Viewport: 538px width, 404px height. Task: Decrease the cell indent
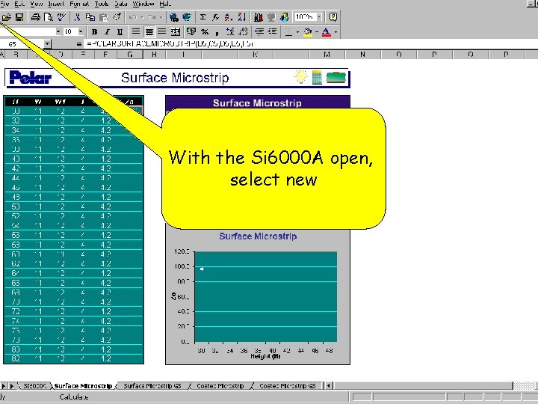pyautogui.click(x=259, y=32)
